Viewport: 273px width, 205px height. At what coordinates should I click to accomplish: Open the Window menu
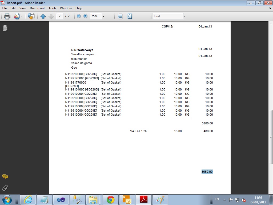tap(66, 8)
